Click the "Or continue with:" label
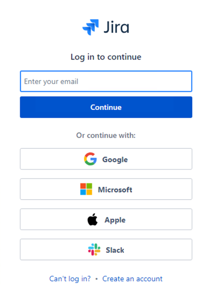212x291 pixels. tap(106, 135)
